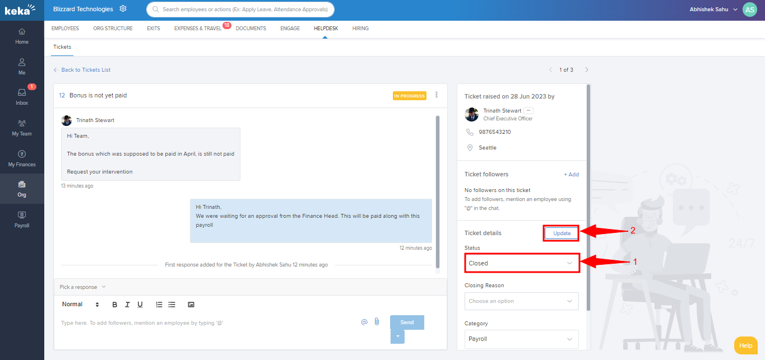Switch to the Expenses & Travel tab

(x=198, y=29)
